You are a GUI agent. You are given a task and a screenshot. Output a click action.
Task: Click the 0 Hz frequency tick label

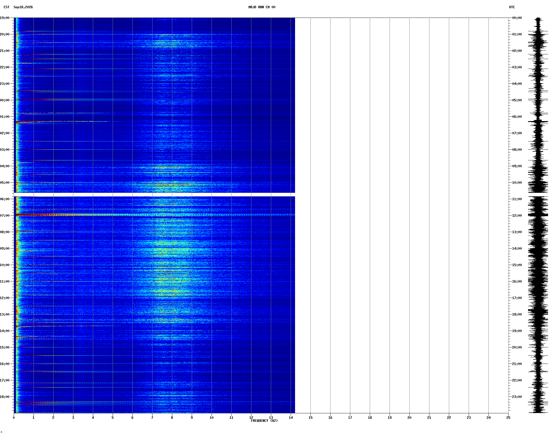tap(14, 418)
